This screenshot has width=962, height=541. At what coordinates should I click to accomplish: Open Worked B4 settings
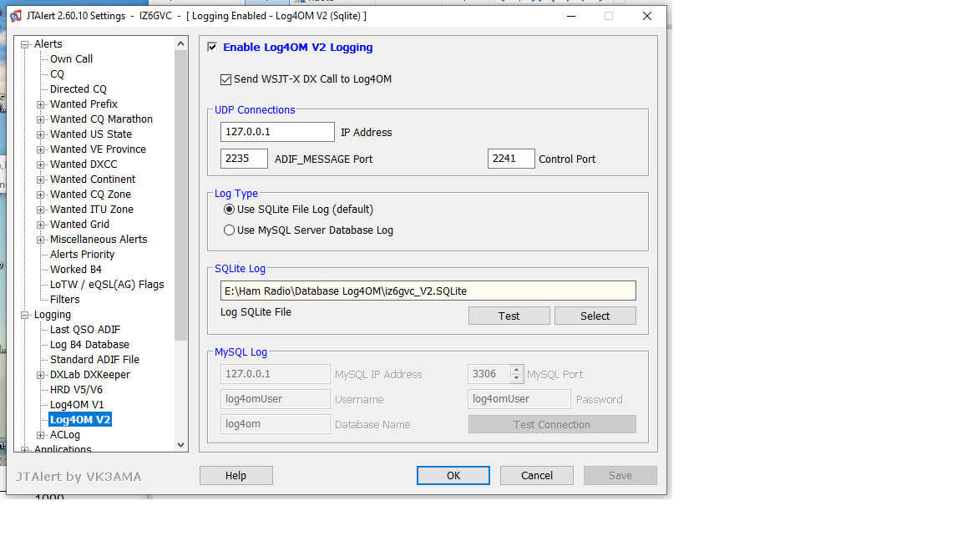(x=75, y=270)
